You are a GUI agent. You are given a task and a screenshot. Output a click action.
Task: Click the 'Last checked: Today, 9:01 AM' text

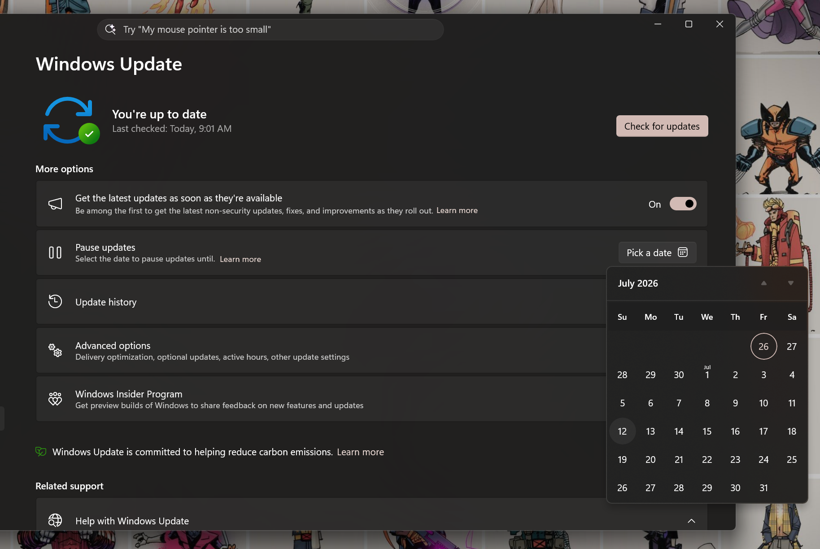pos(172,129)
